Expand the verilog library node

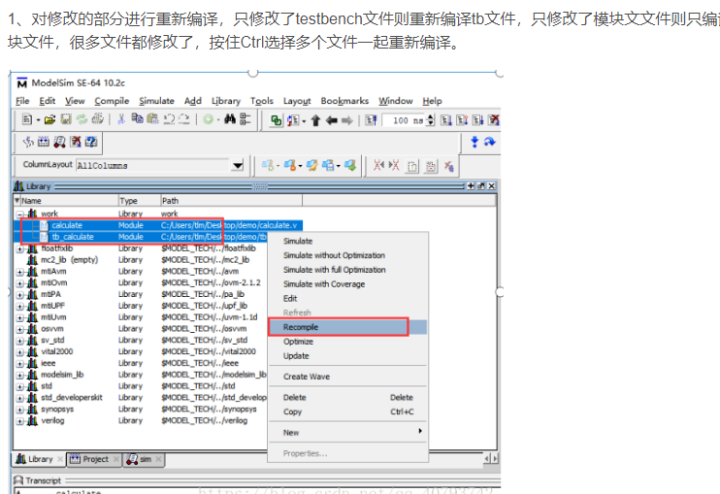click(x=19, y=421)
